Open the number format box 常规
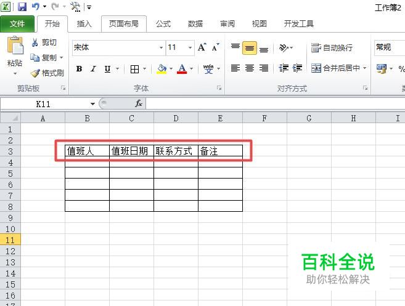This screenshot has width=405, height=306. click(x=390, y=48)
